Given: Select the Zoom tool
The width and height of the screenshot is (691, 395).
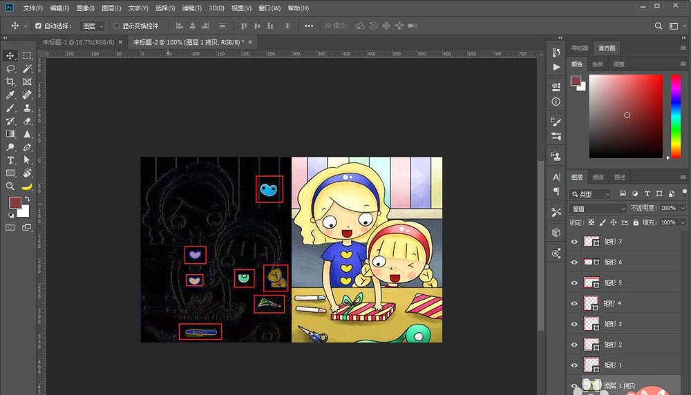Looking at the screenshot, I should point(10,186).
